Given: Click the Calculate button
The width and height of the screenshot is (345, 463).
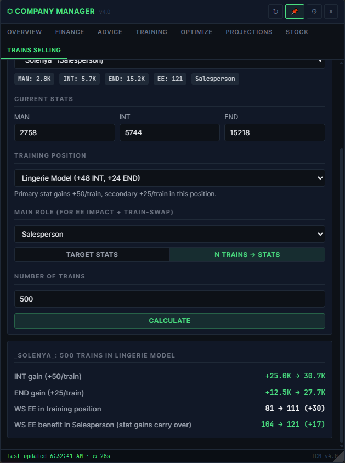Looking at the screenshot, I should coord(169,321).
